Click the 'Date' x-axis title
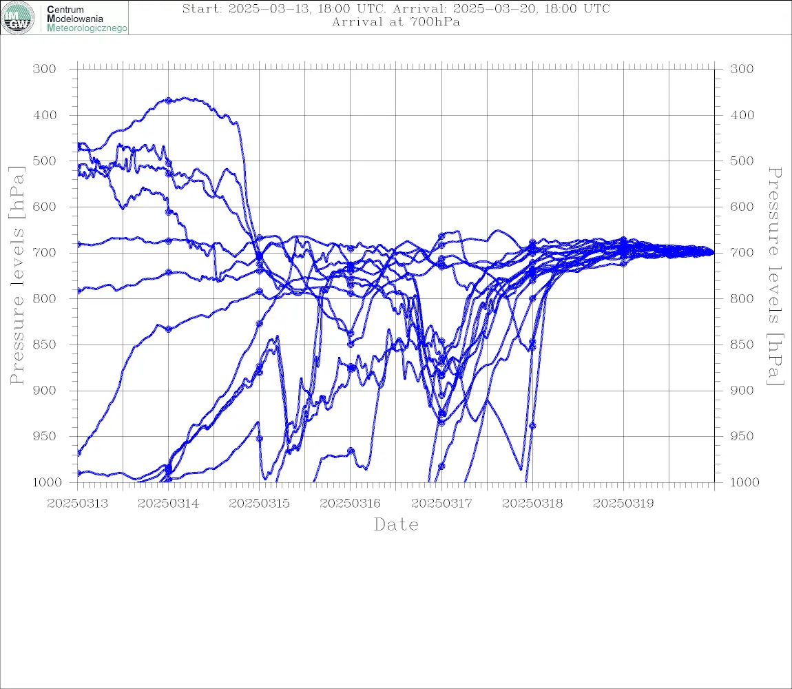 click(x=396, y=524)
